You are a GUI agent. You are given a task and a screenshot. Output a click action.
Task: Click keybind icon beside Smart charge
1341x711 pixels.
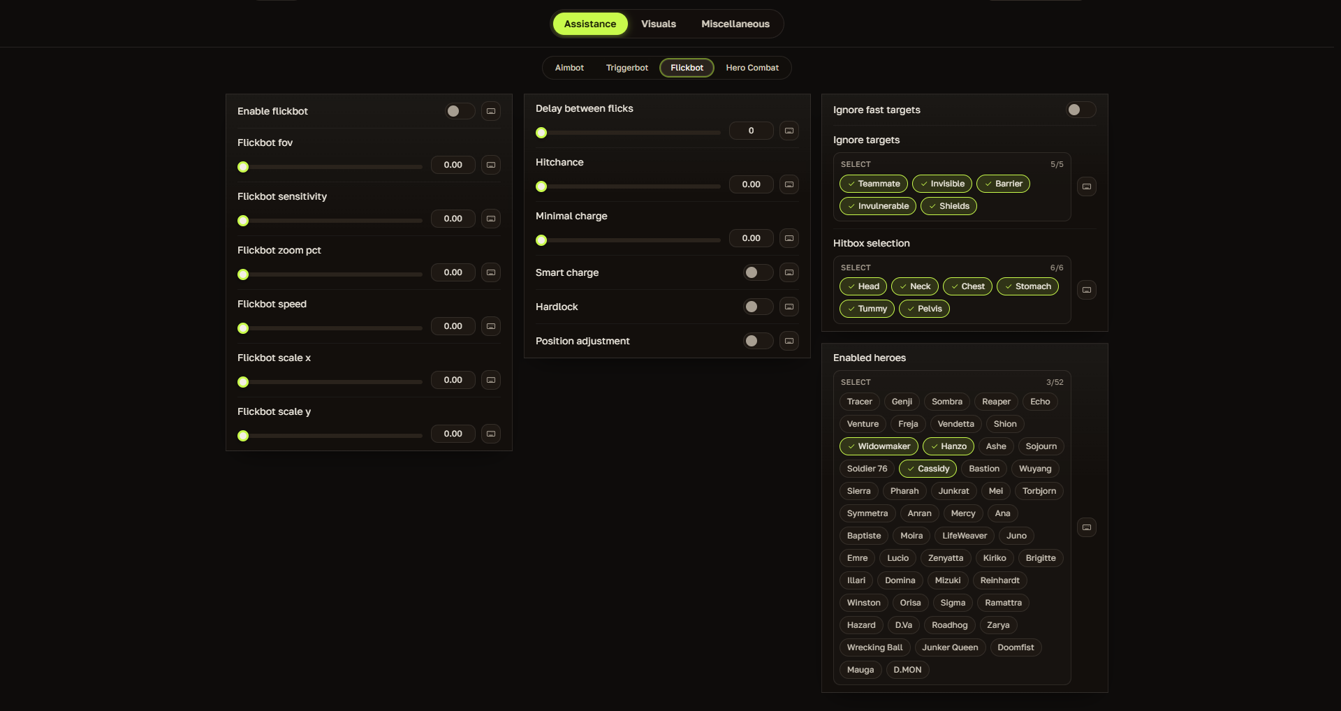[x=789, y=272]
